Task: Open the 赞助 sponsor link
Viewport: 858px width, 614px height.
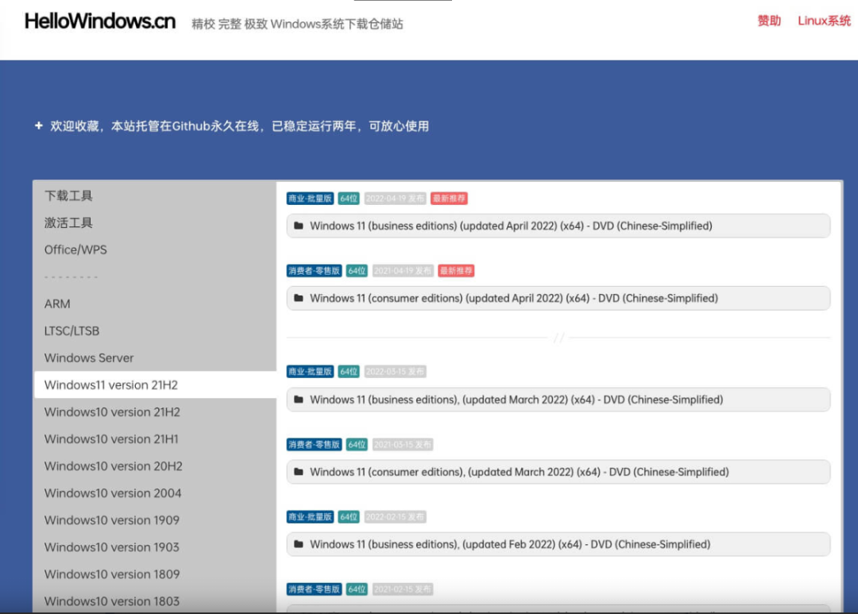Action: (x=769, y=21)
